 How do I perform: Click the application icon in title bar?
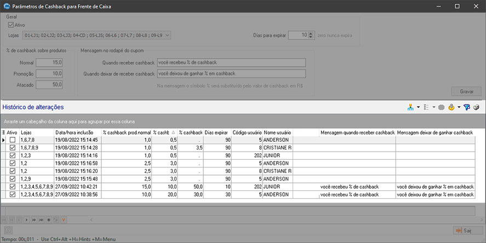7,6
